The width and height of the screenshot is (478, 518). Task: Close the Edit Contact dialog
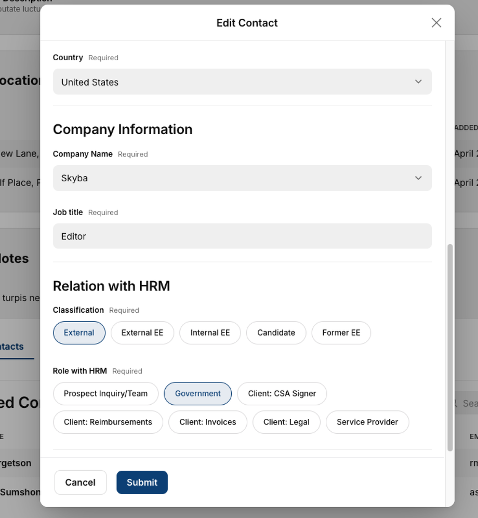tap(436, 22)
